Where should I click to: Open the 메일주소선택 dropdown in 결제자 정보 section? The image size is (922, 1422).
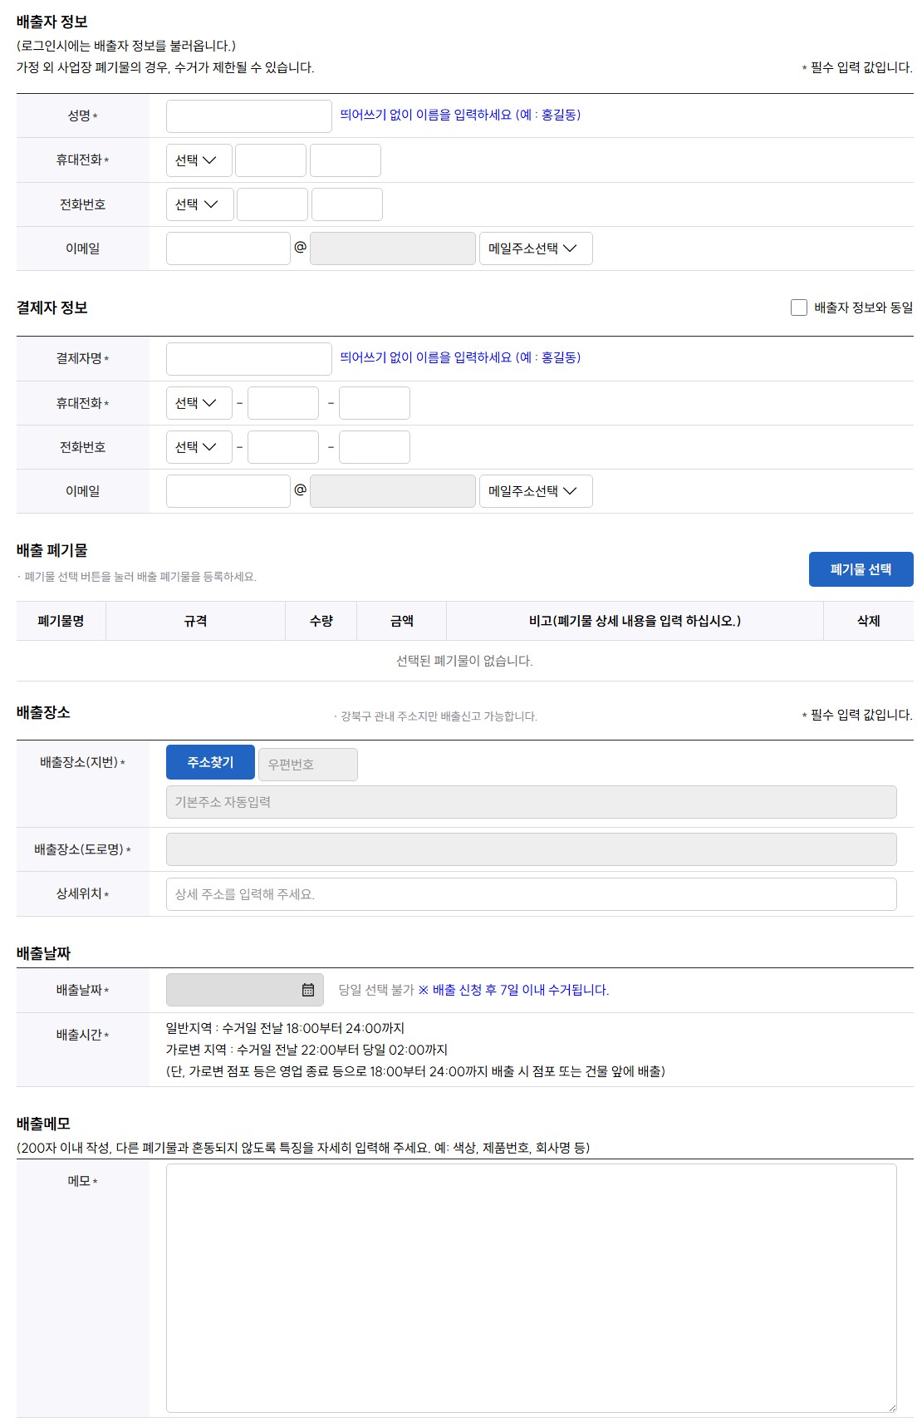click(x=536, y=491)
